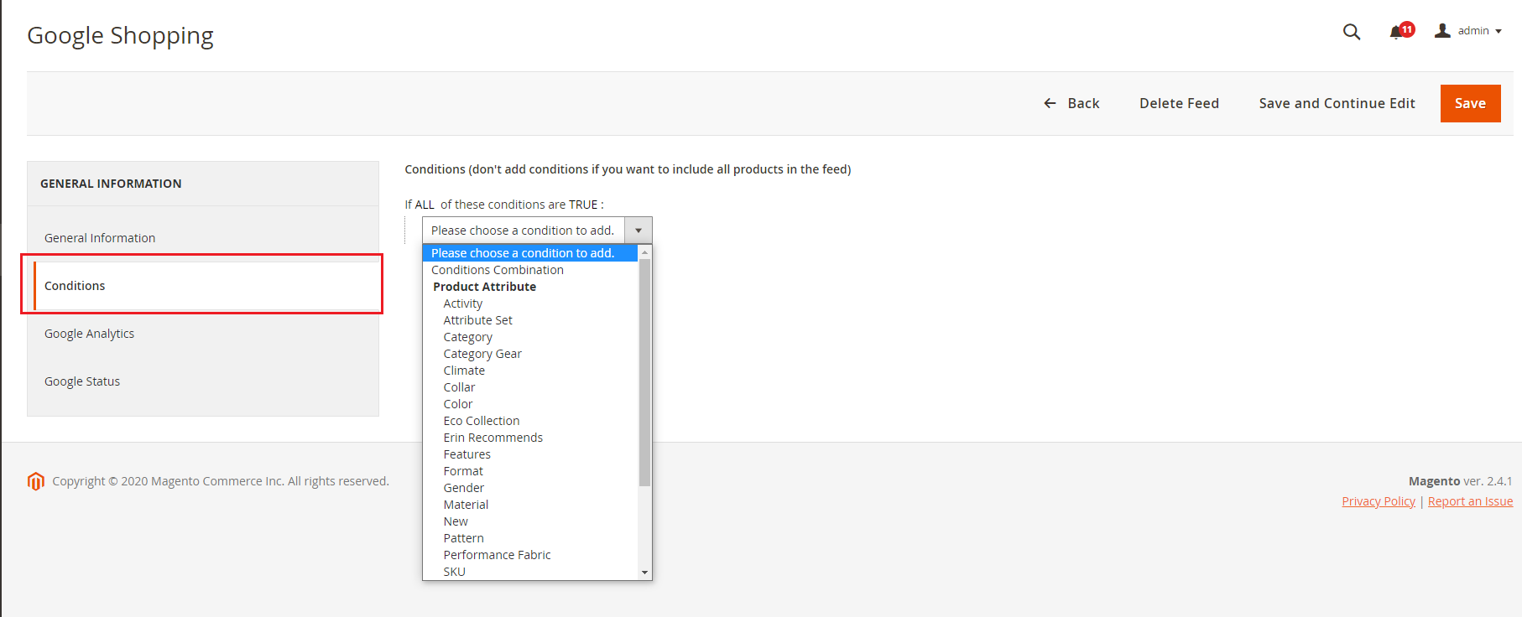Click the Delete Feed button
This screenshot has width=1522, height=617.
pos(1179,103)
